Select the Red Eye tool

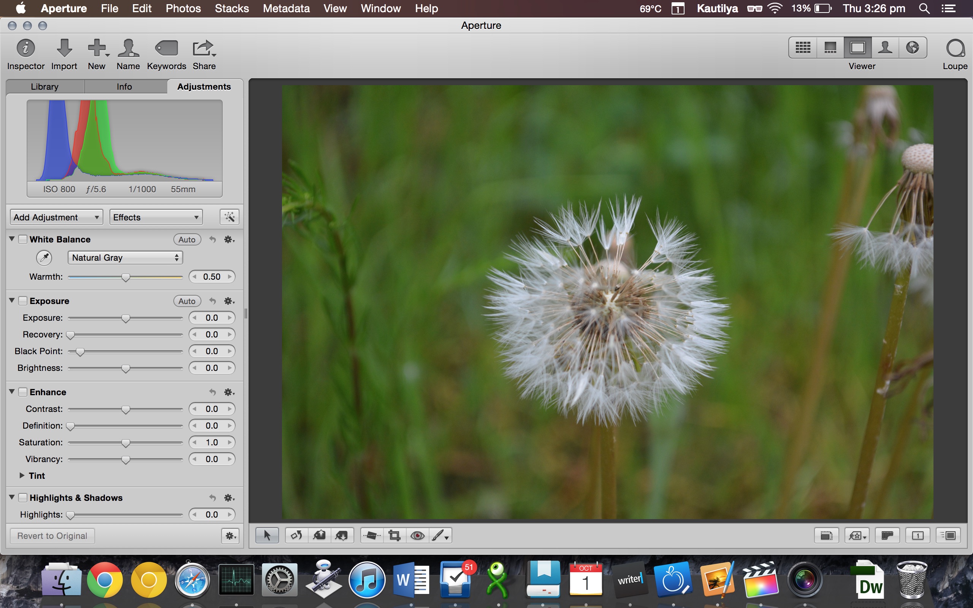[417, 536]
